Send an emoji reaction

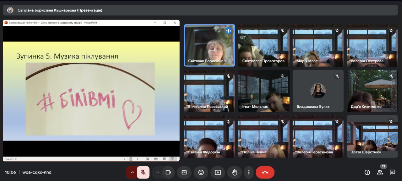coord(201,172)
